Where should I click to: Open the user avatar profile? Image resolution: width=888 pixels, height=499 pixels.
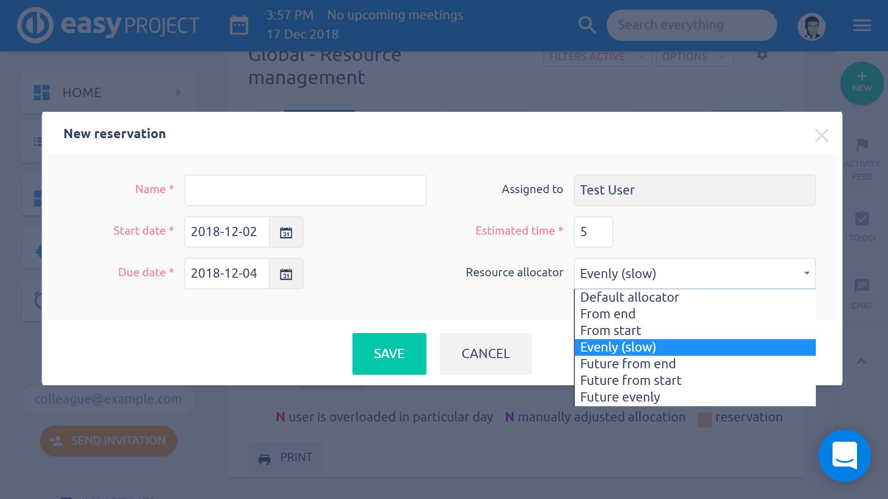point(811,27)
